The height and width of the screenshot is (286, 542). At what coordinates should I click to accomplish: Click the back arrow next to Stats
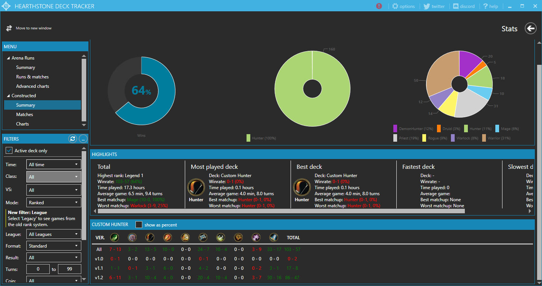tap(531, 29)
